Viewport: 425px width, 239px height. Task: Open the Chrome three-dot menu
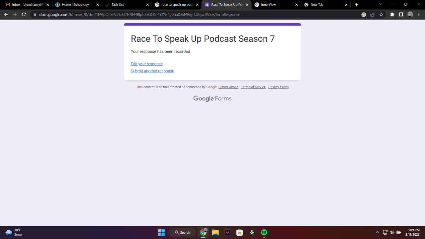(419, 15)
